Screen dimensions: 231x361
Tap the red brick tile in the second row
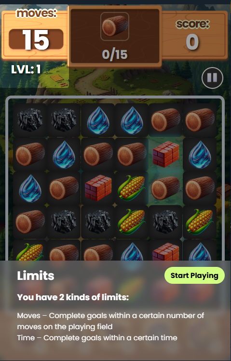pos(166,154)
